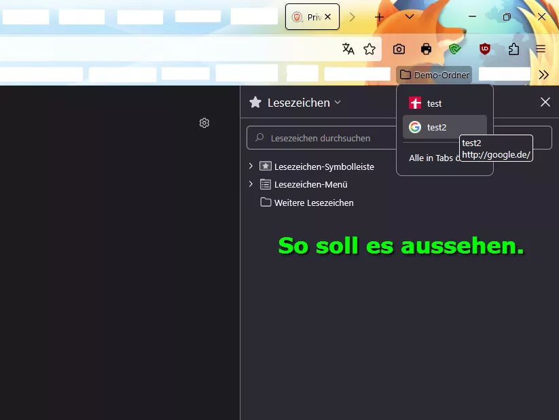Take a screenshot using camera icon

(x=399, y=49)
